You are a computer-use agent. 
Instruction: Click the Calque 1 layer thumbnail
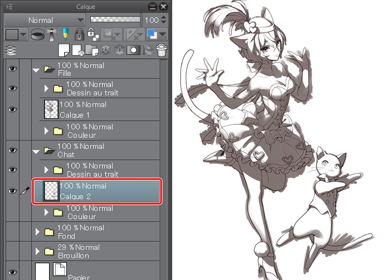[51, 109]
